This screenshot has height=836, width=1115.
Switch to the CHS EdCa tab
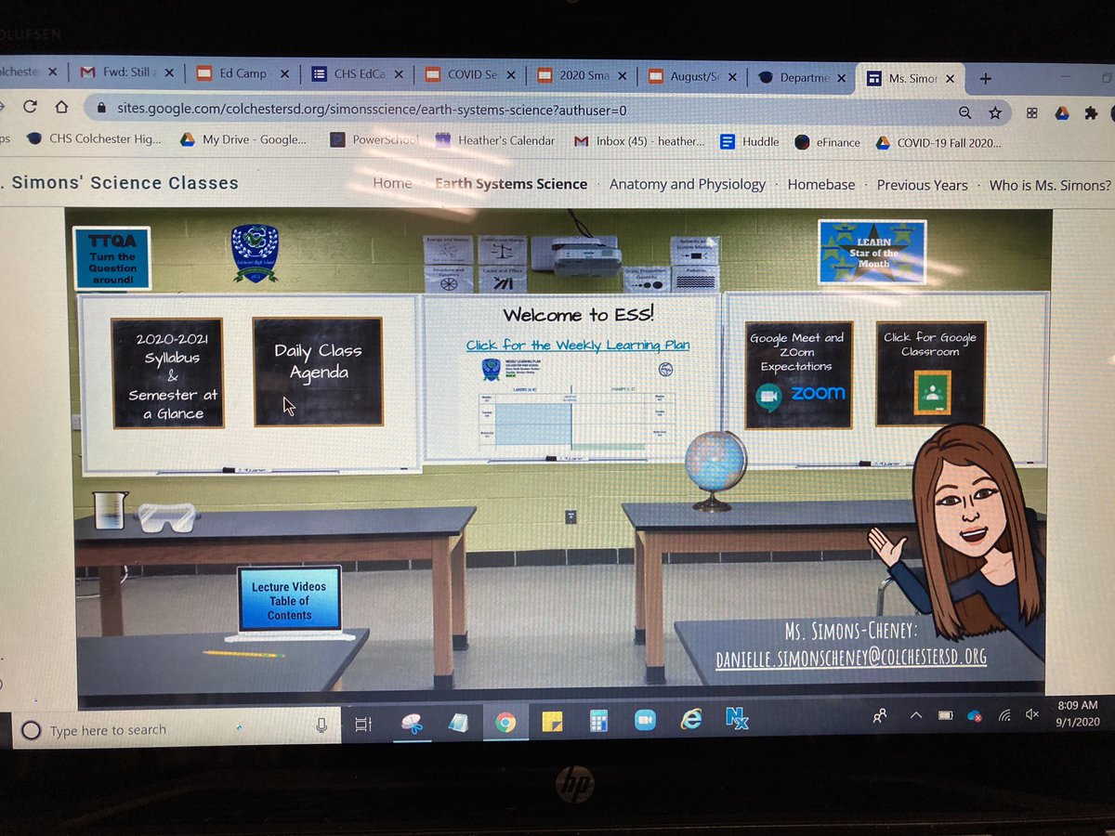360,73
